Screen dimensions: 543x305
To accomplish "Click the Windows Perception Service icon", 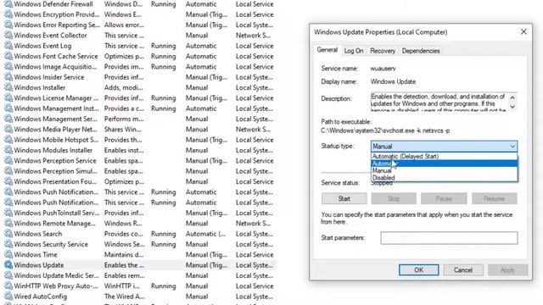I will [x=8, y=160].
